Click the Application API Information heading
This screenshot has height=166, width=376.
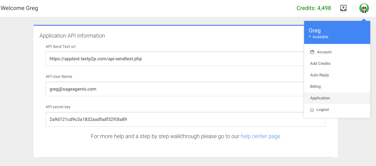click(x=72, y=36)
